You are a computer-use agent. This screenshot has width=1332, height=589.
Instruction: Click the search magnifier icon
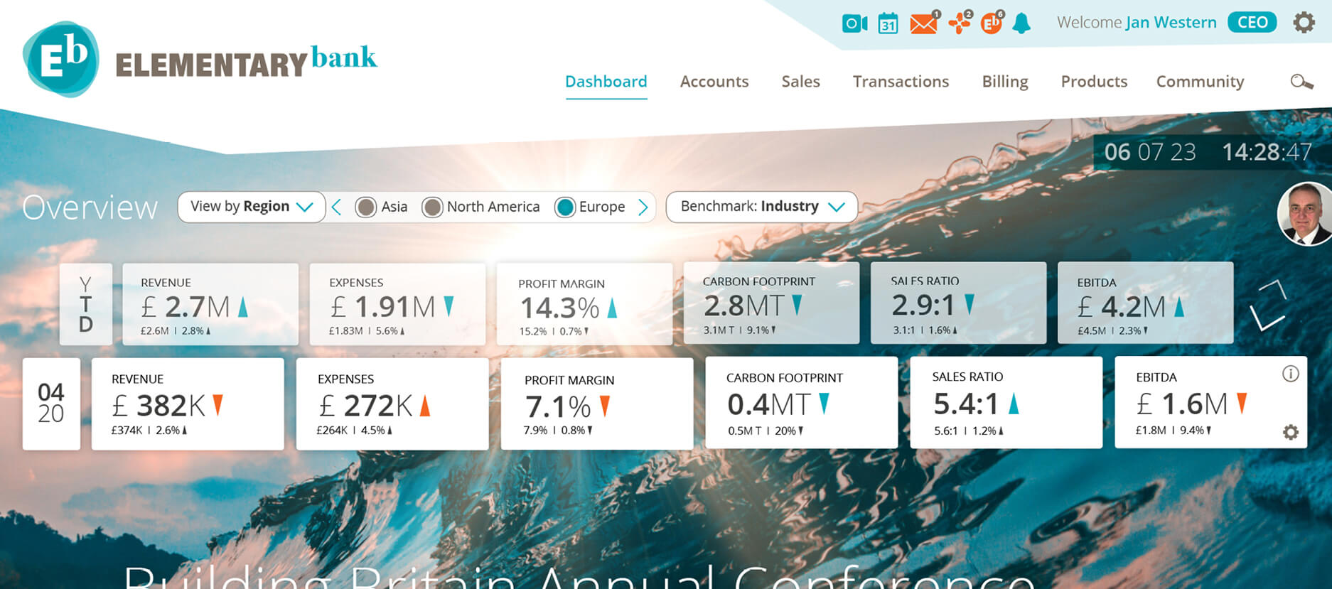[x=1301, y=82]
